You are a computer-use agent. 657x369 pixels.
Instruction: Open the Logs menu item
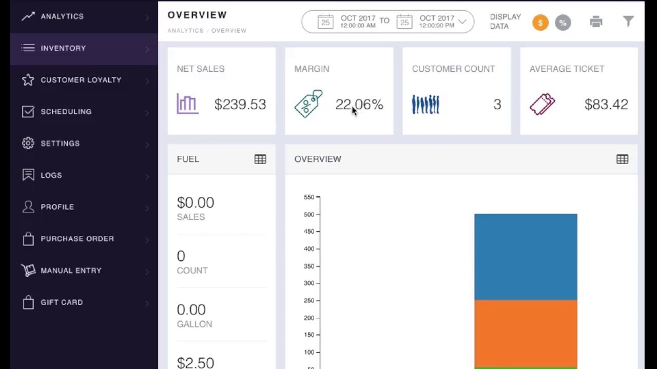[x=84, y=175]
